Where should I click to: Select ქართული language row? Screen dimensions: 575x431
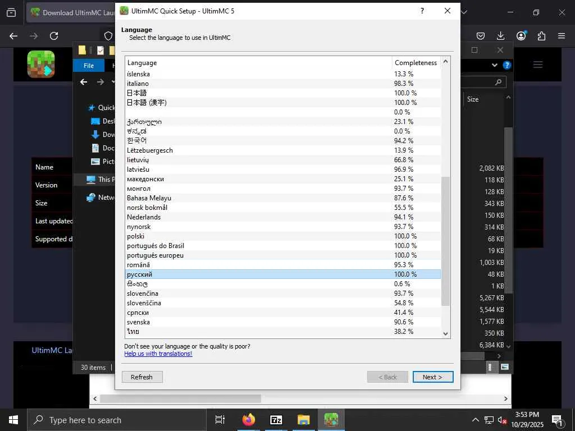point(283,122)
